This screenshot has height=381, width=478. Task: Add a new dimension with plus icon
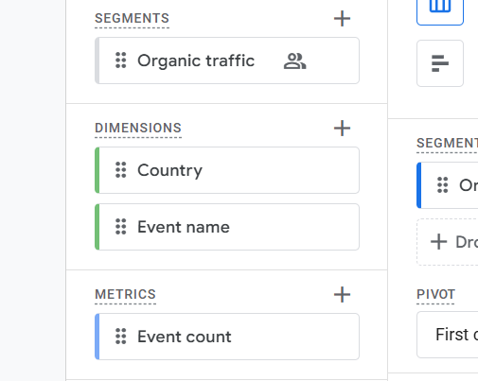pyautogui.click(x=342, y=129)
